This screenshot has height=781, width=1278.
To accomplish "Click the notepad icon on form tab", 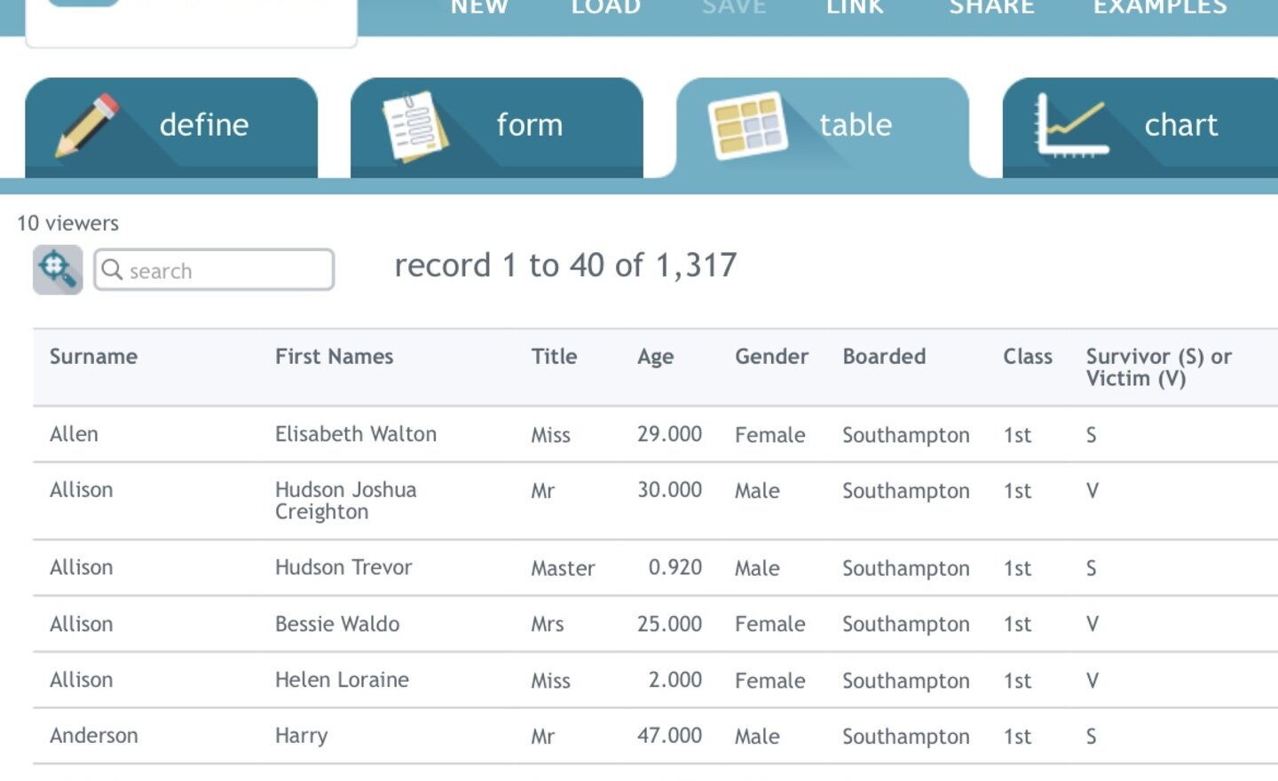I will 414,126.
